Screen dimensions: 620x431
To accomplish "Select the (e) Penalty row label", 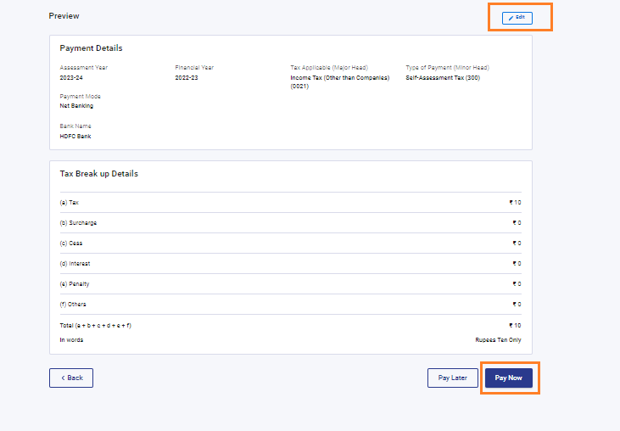I will (75, 284).
